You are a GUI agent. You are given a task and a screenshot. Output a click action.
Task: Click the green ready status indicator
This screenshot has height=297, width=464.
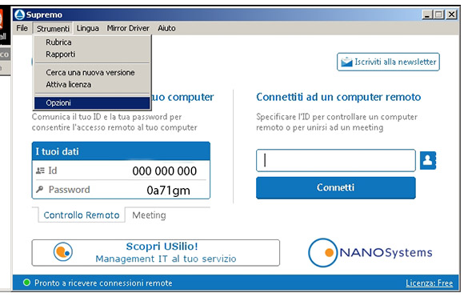pyautogui.click(x=26, y=283)
